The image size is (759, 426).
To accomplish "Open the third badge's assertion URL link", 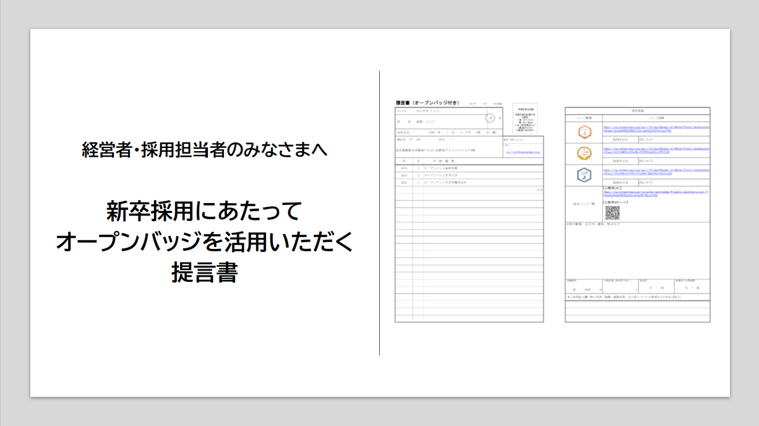I will click(x=656, y=171).
